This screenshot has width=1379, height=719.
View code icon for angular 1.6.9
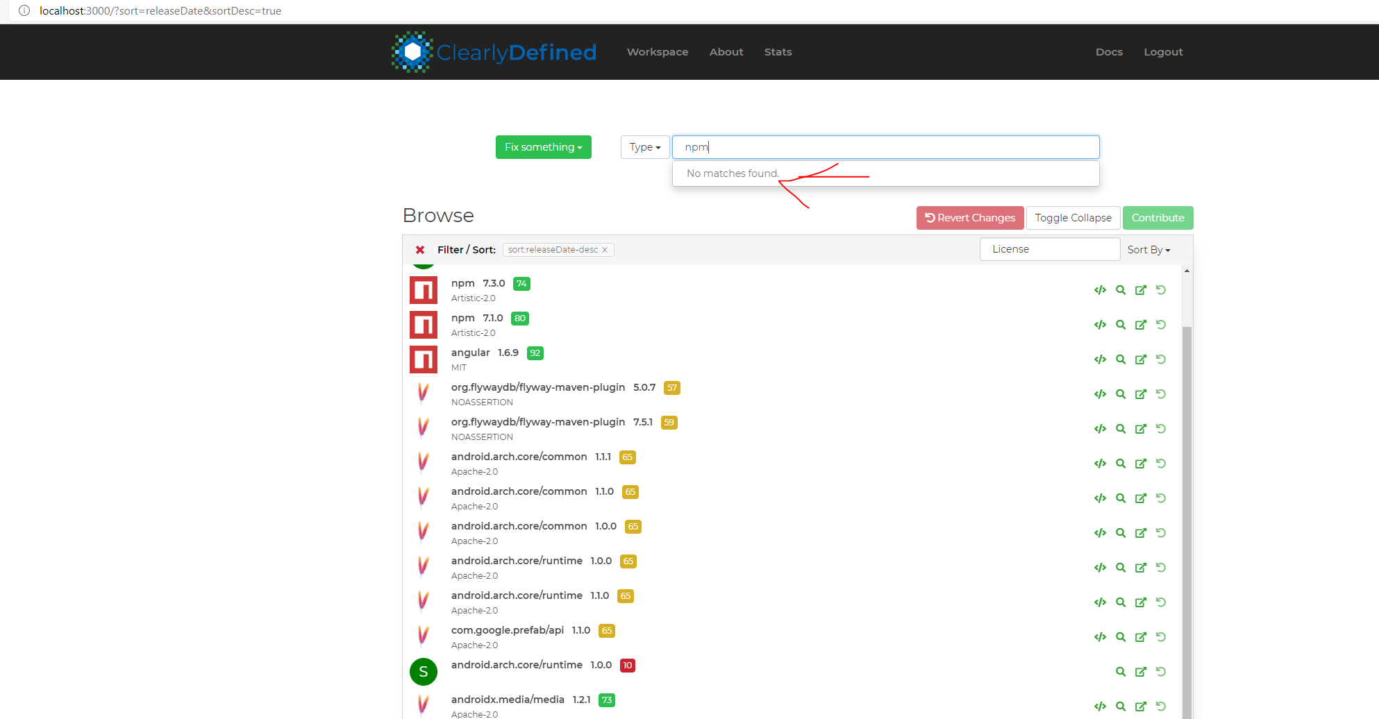(x=1100, y=359)
